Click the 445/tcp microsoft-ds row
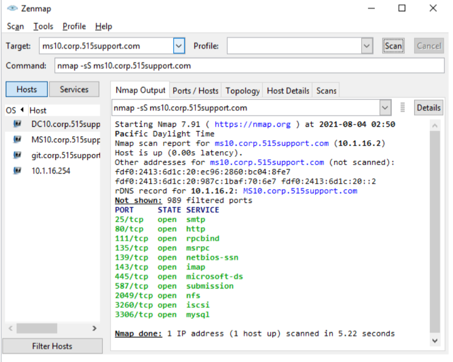 point(179,277)
